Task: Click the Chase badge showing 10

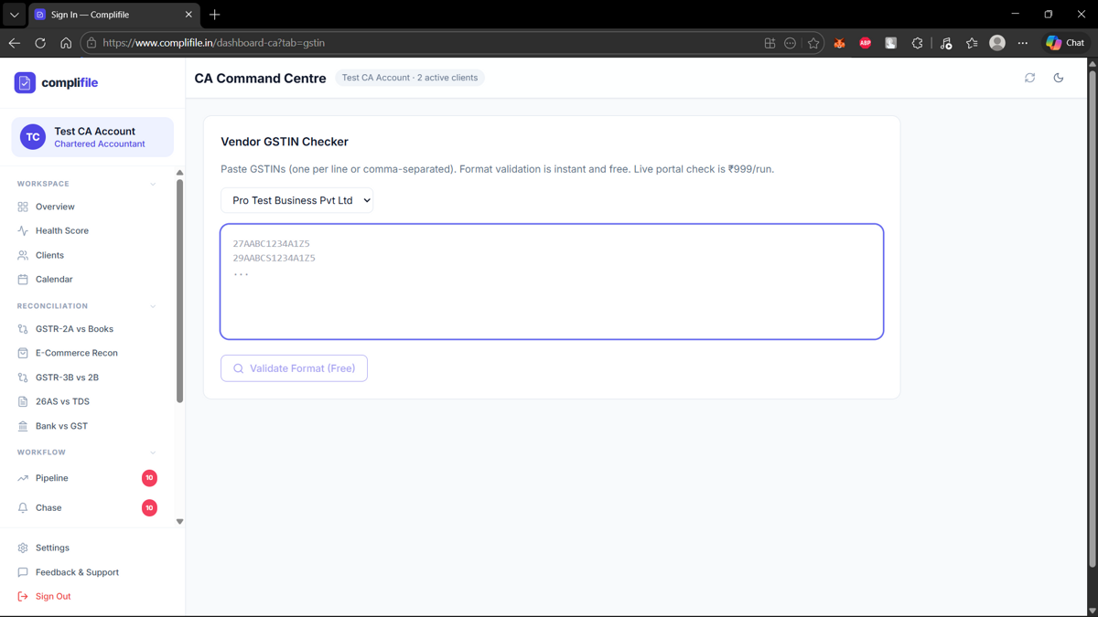Action: 149,507
